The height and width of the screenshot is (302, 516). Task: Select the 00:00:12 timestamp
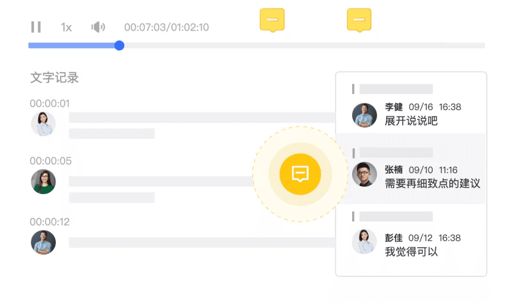click(50, 222)
